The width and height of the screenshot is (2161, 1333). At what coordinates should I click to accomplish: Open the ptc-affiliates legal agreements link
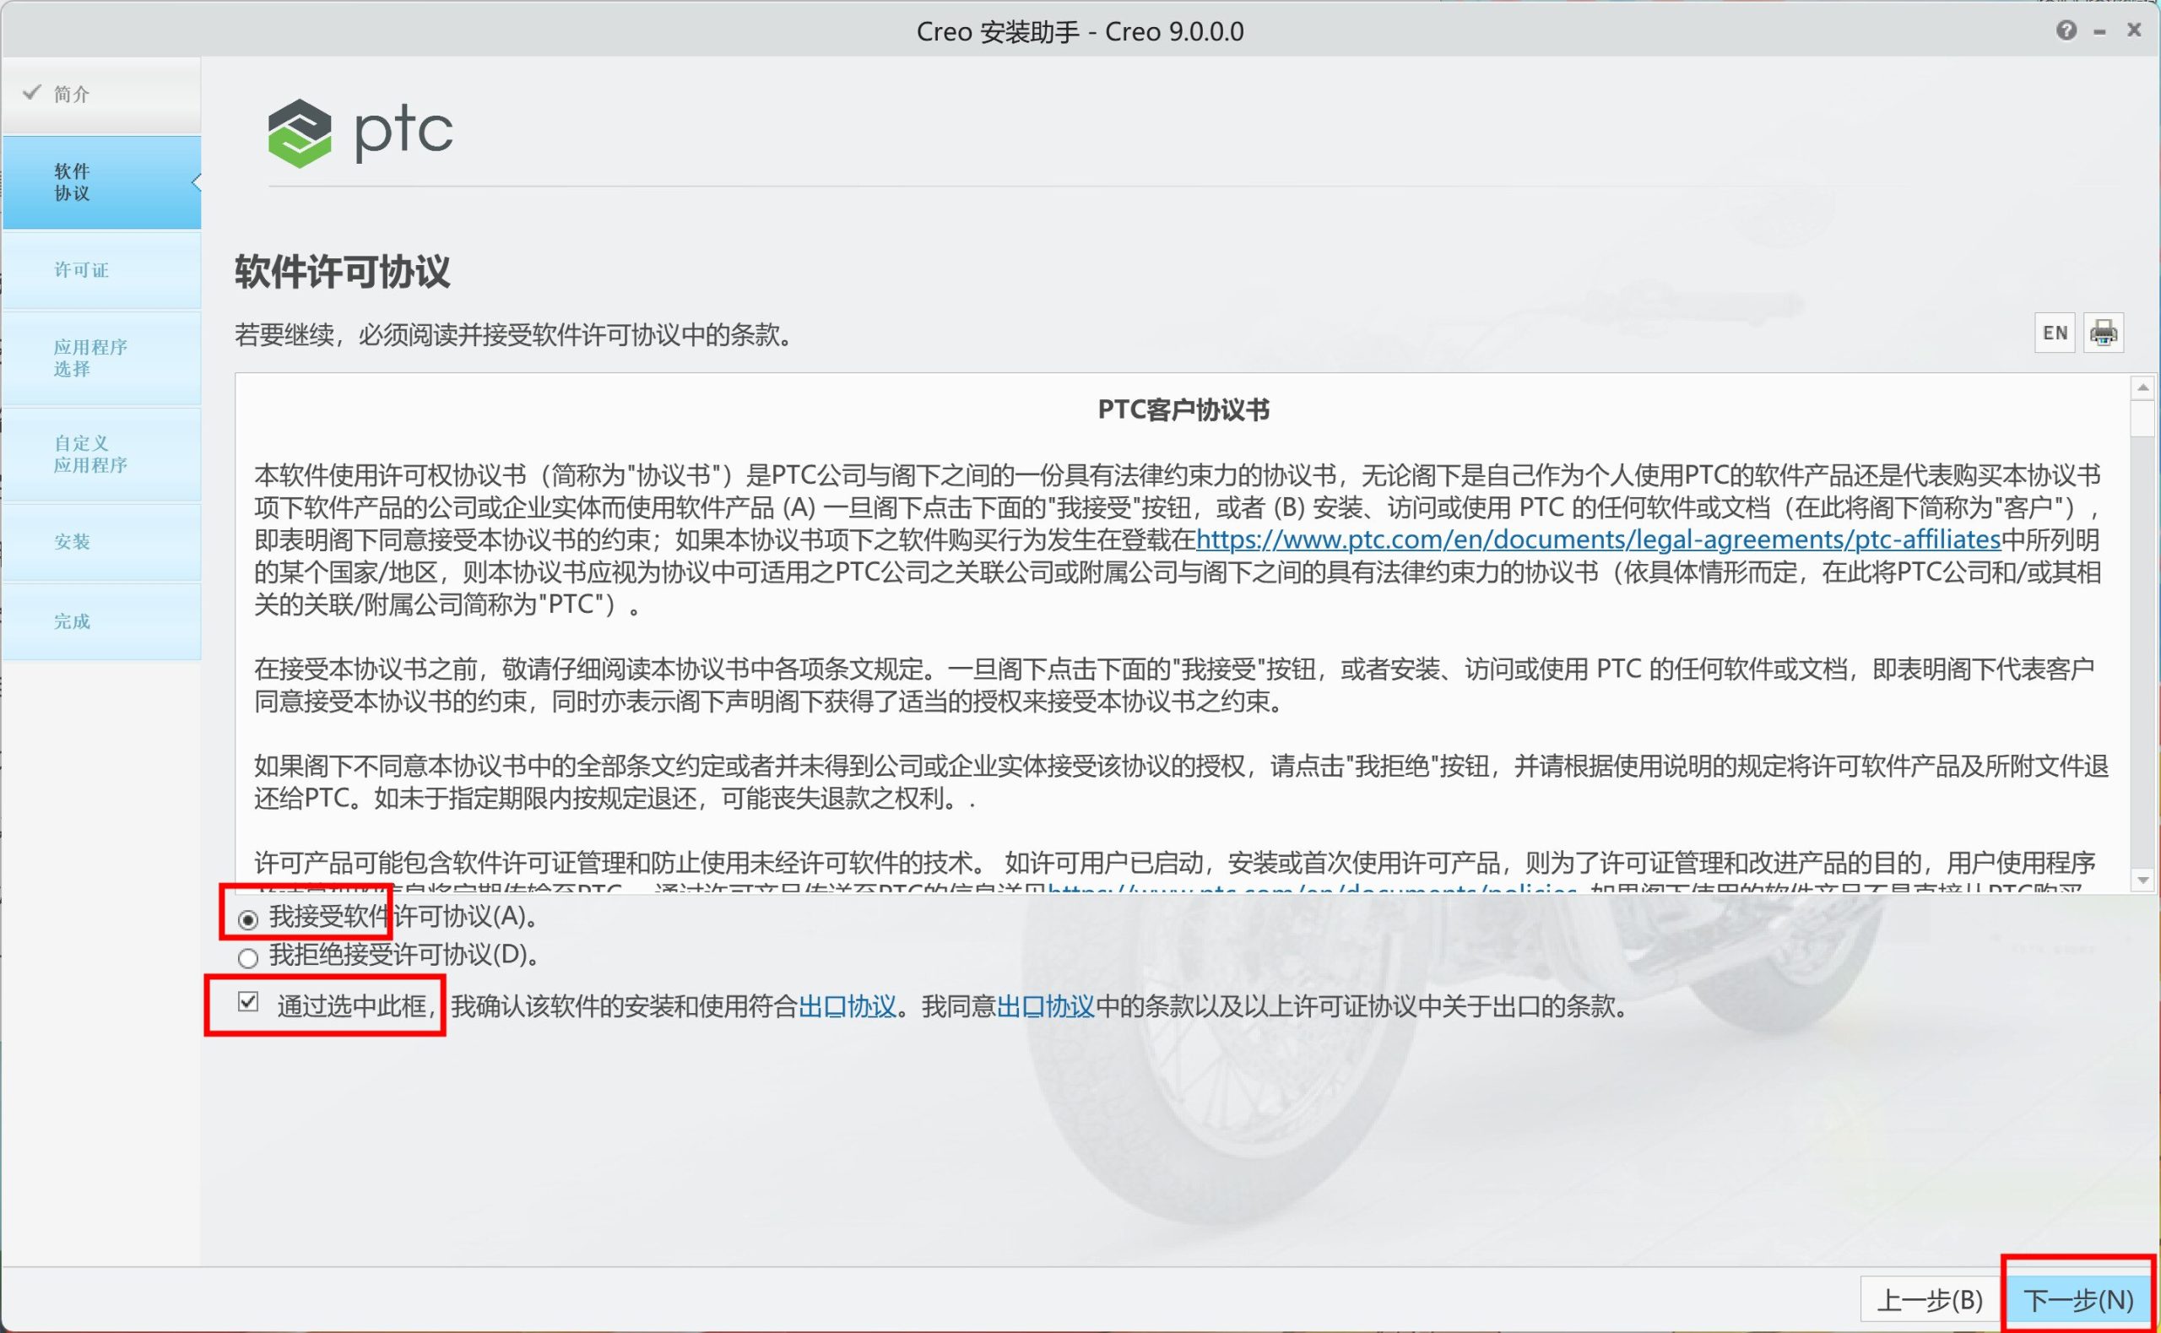click(1597, 539)
